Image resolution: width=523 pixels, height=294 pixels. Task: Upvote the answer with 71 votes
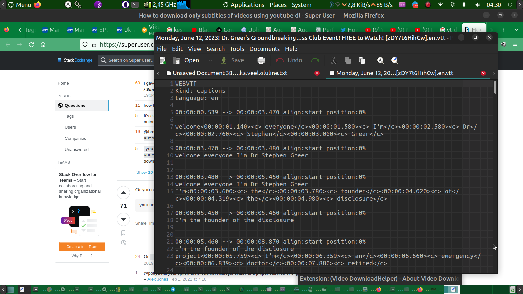tap(123, 193)
